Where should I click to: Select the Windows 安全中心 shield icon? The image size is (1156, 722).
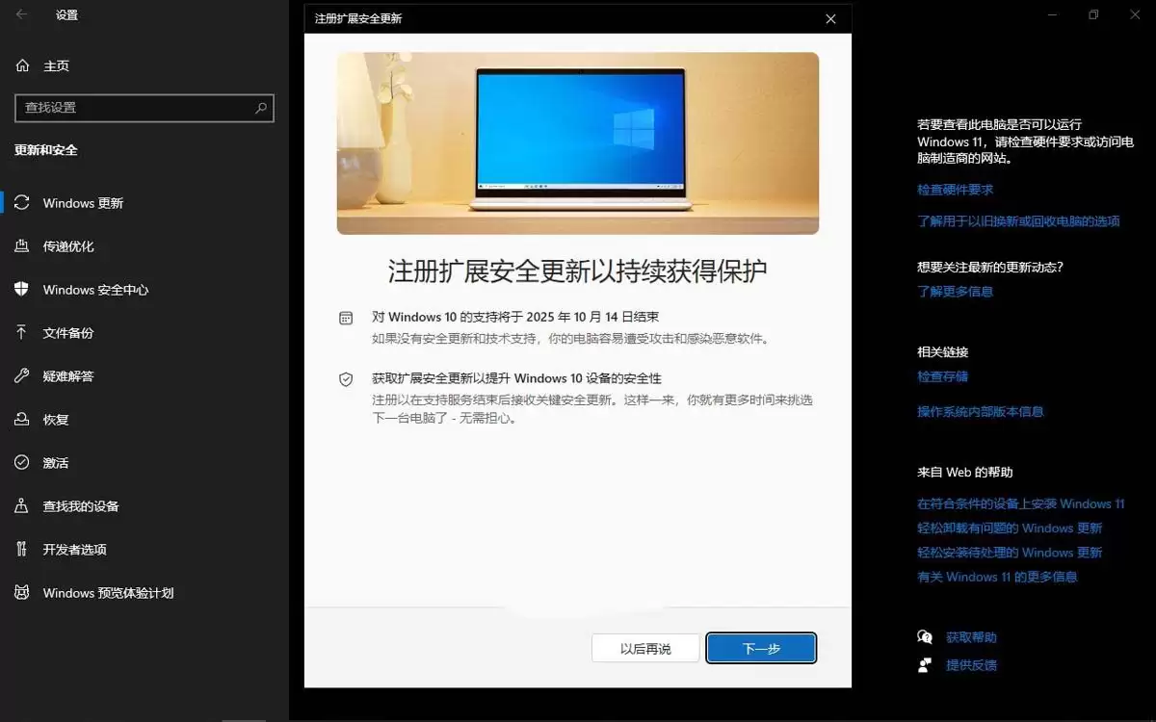(22, 290)
